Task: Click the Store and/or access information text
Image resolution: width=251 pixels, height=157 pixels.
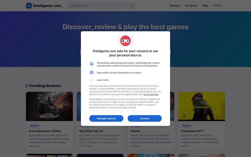Action: coord(119,73)
